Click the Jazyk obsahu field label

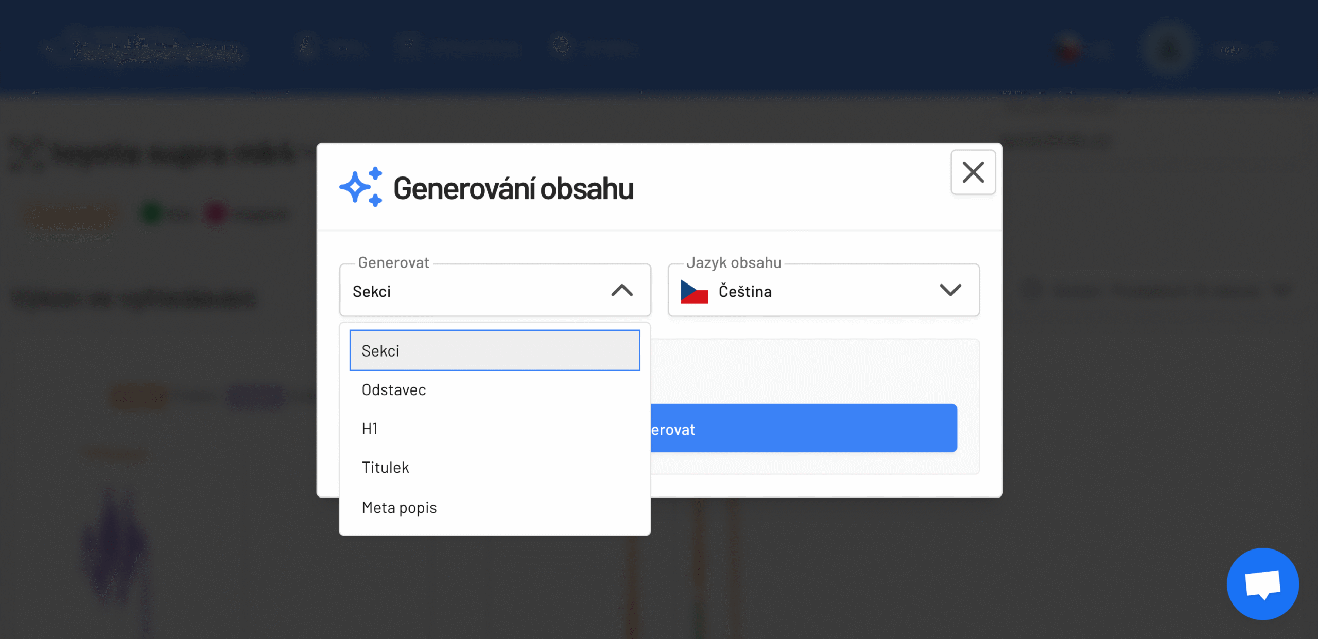[733, 263]
